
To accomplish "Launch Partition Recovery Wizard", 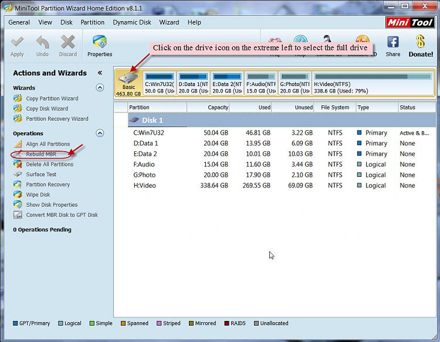I will [x=57, y=118].
